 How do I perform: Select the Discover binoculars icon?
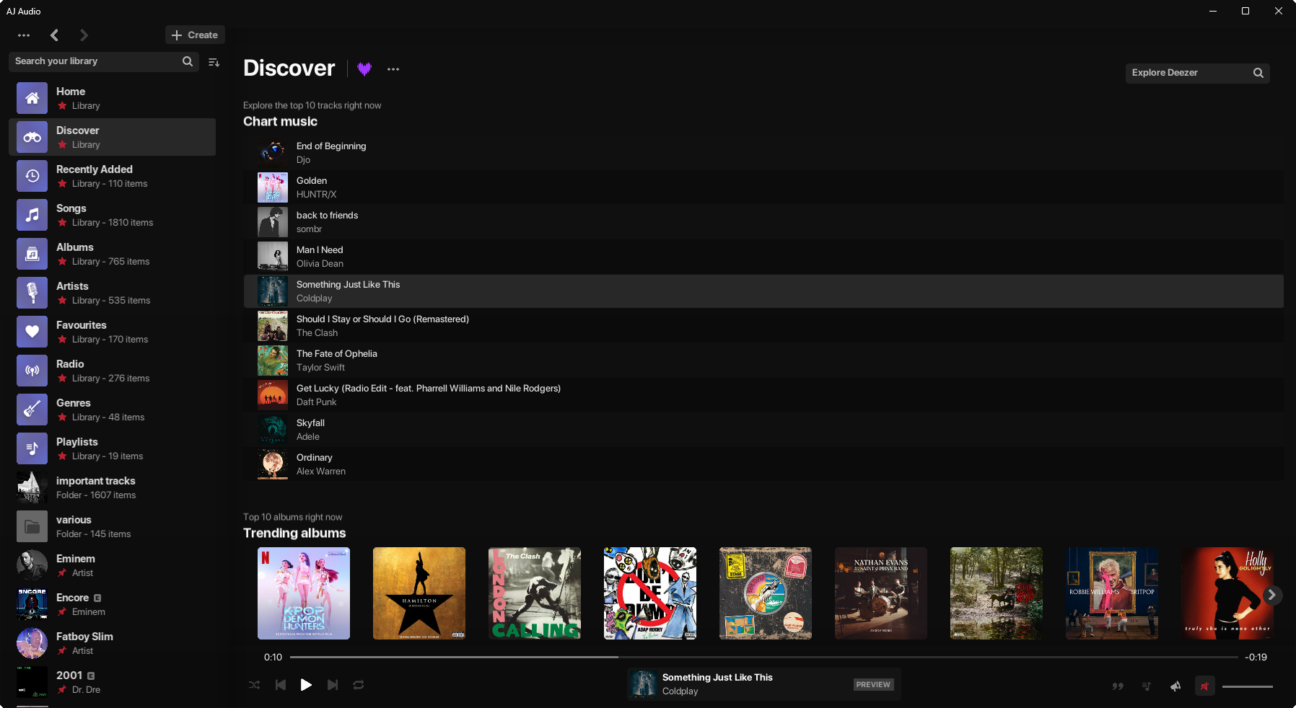pyautogui.click(x=32, y=137)
